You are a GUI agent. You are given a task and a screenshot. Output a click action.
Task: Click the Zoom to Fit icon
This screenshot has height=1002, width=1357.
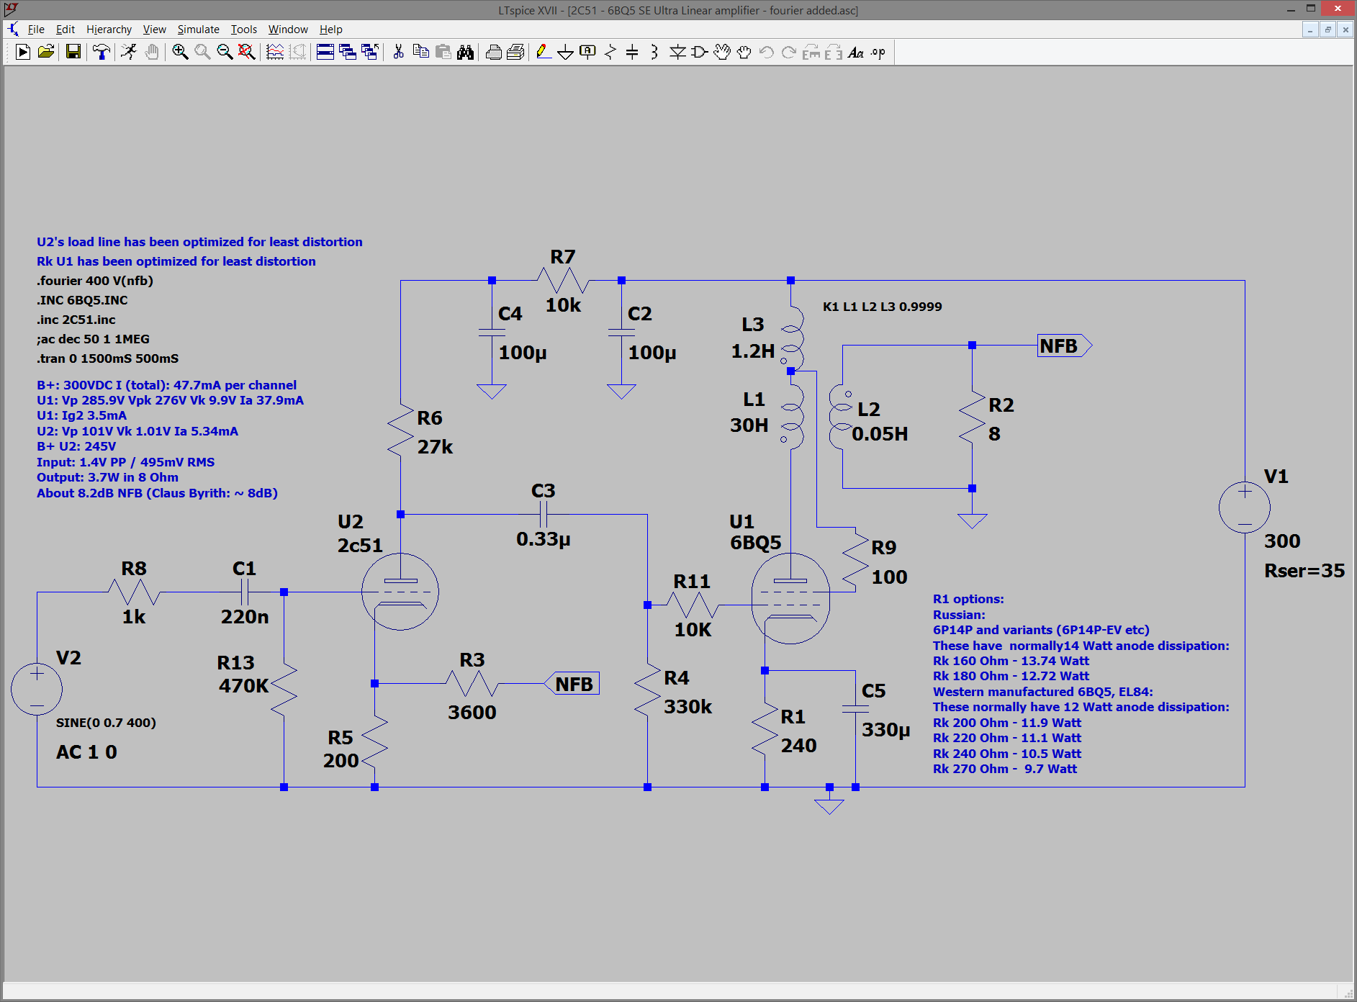pyautogui.click(x=247, y=52)
